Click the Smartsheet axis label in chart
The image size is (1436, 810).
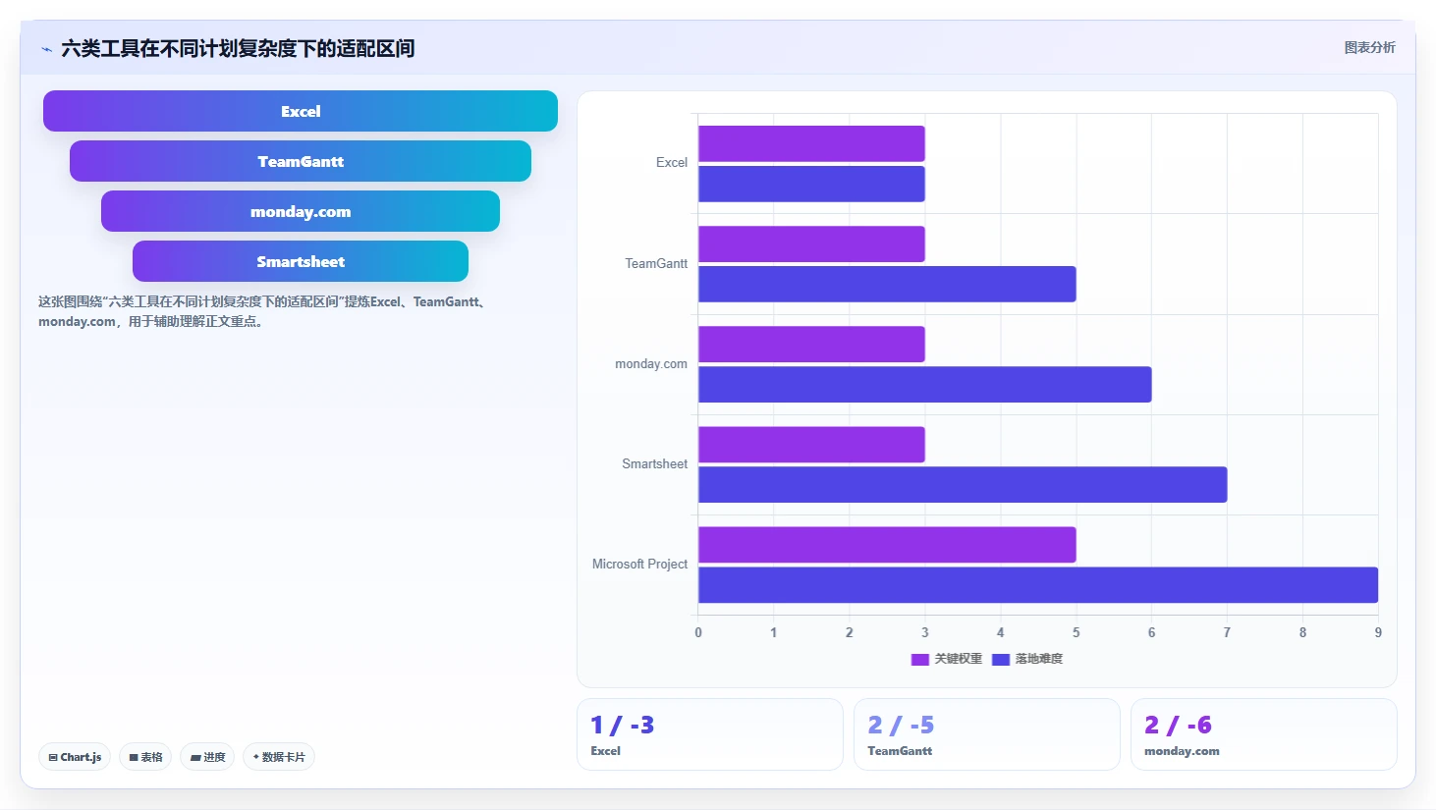(654, 463)
